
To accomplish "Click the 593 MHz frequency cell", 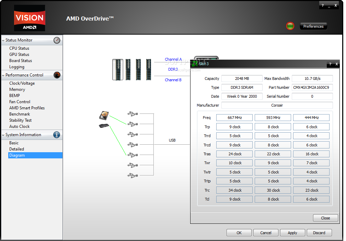I will tap(273, 118).
